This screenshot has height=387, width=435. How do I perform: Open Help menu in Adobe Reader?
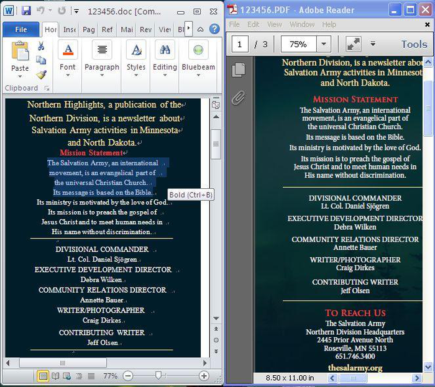(329, 25)
